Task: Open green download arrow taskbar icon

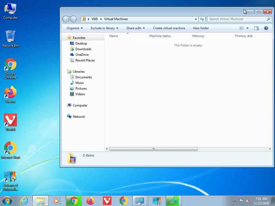Action: pyautogui.click(x=173, y=201)
